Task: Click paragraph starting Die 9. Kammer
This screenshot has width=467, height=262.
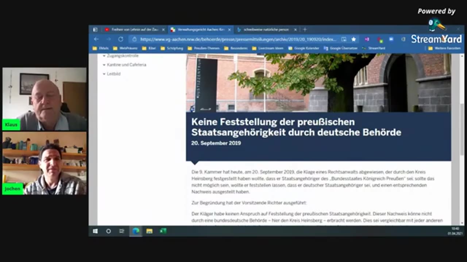Action: tap(313, 182)
